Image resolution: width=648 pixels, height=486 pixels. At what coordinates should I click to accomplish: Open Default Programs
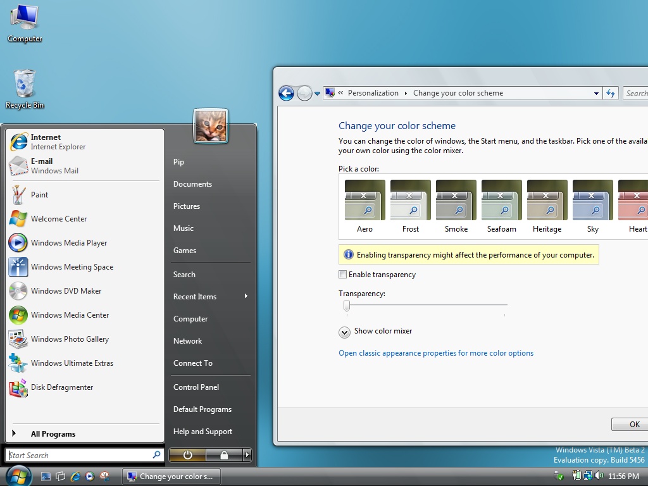click(x=211, y=409)
